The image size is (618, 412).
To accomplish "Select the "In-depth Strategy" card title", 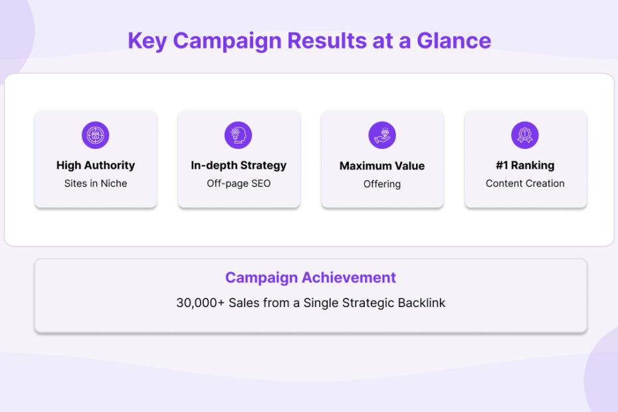I will coord(239,165).
